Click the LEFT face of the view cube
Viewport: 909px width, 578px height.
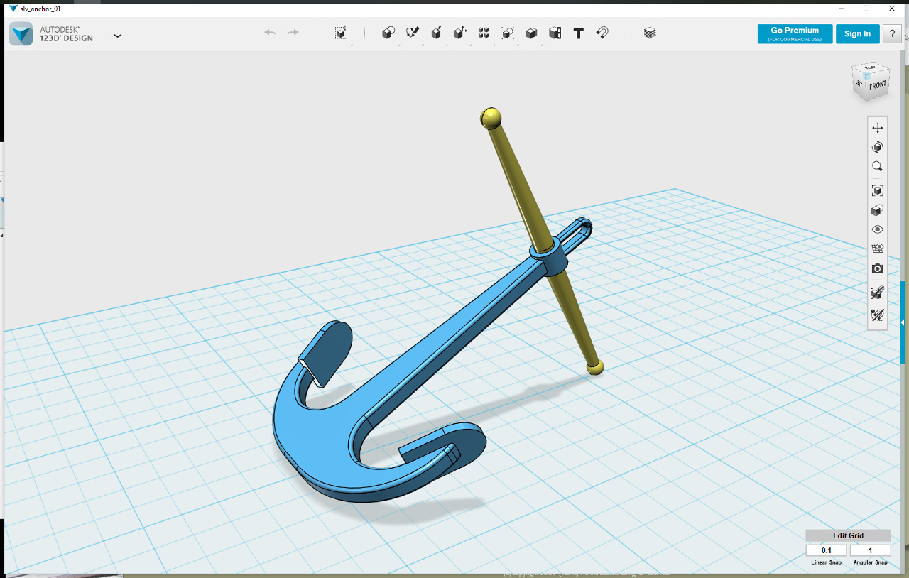point(859,83)
